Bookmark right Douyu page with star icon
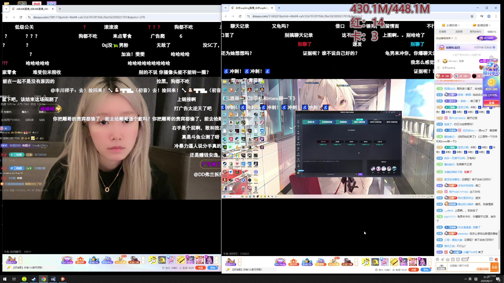This screenshot has width=504, height=283. coord(472,16)
